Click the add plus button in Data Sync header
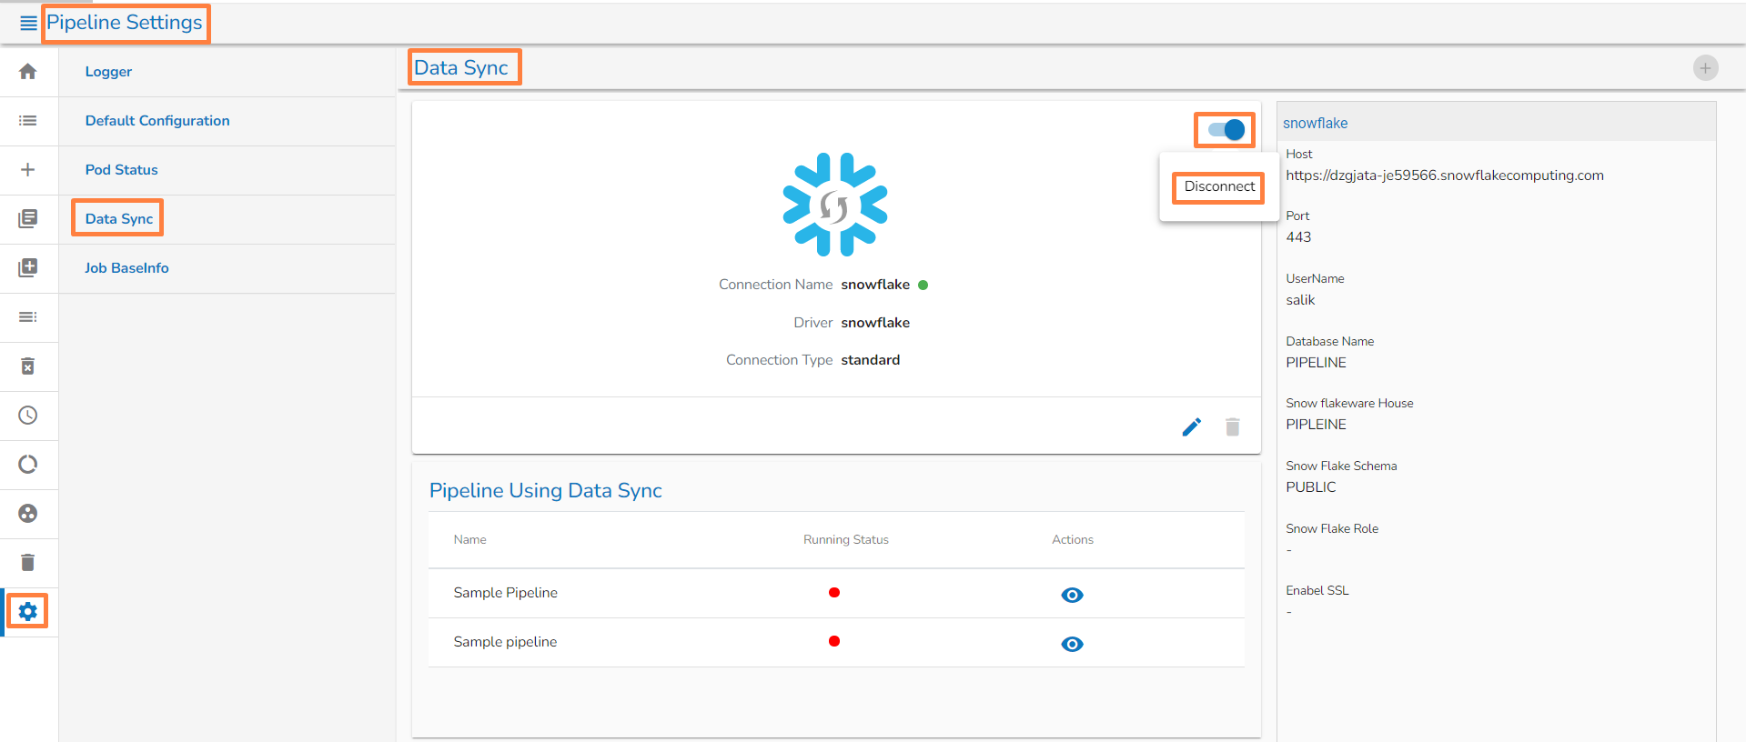The image size is (1746, 742). 1705,68
